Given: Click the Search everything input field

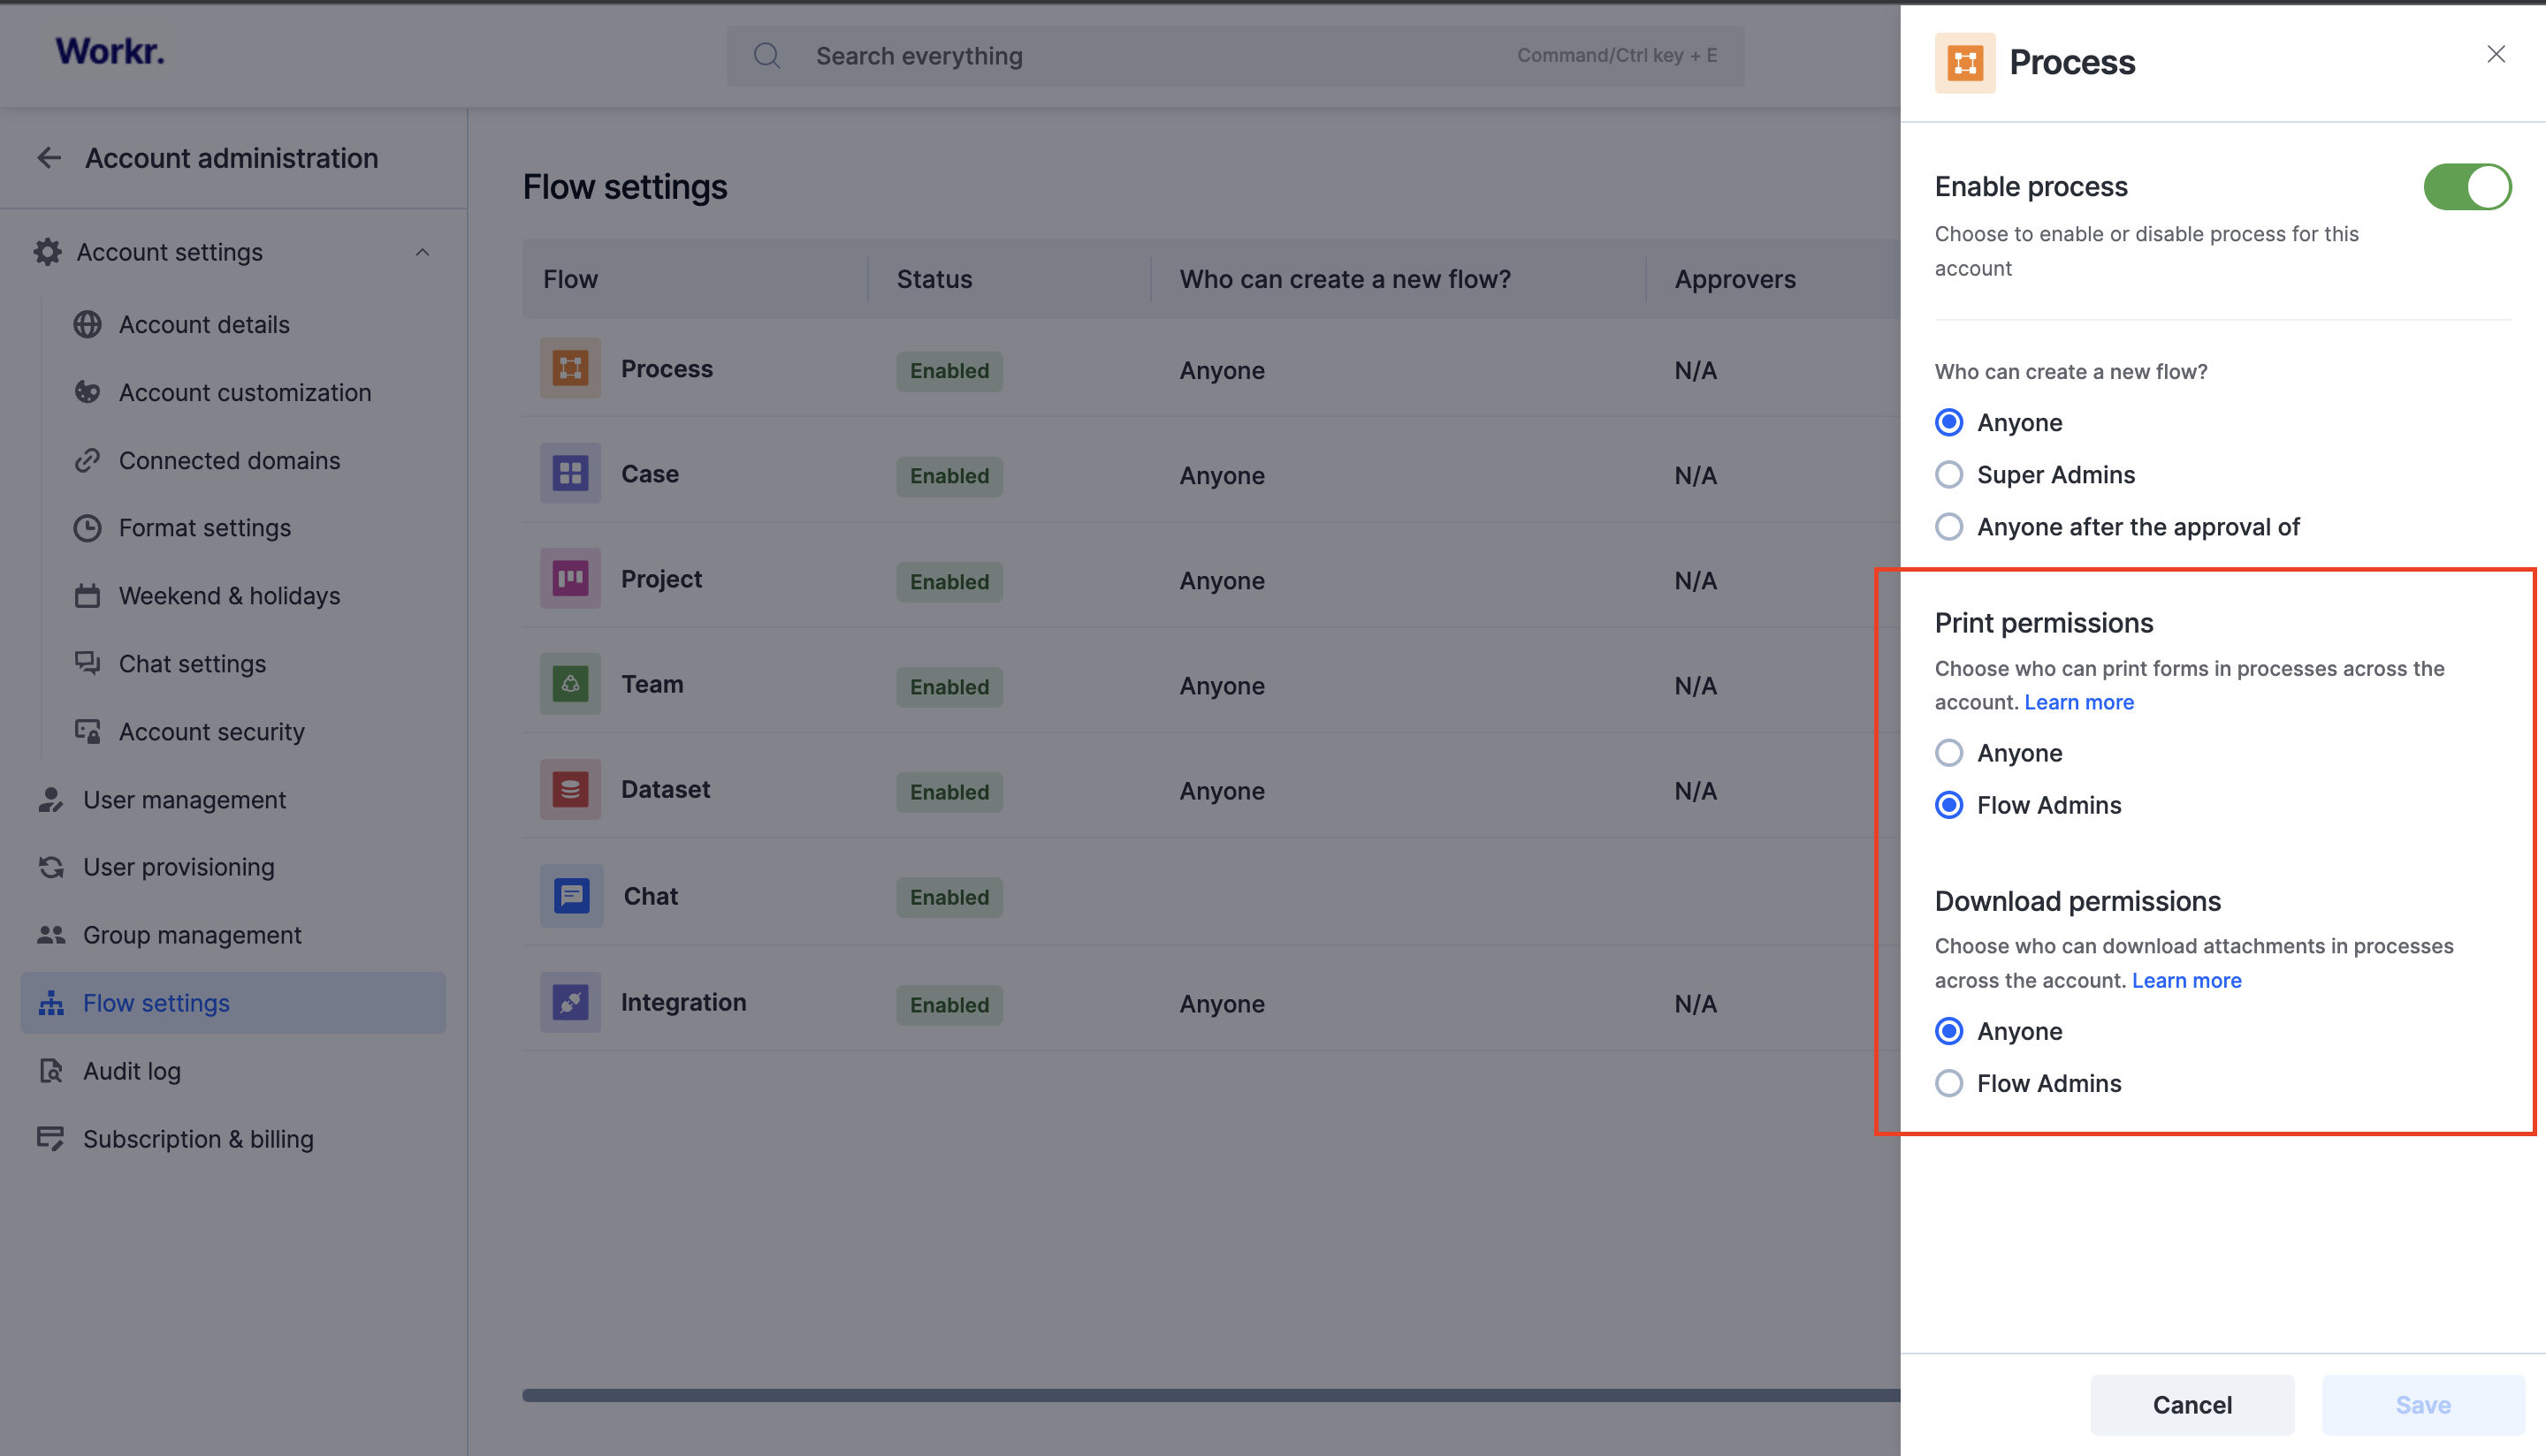Looking at the screenshot, I should coord(1234,56).
